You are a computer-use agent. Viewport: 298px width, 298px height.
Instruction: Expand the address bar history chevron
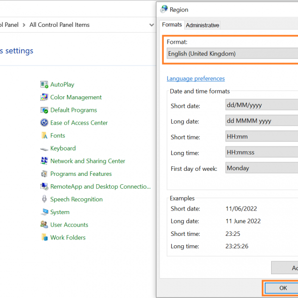[151, 25]
